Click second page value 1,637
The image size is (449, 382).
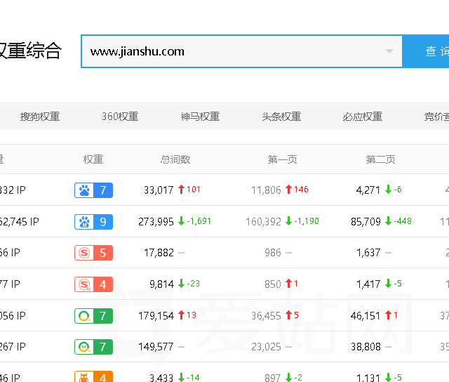click(x=368, y=253)
